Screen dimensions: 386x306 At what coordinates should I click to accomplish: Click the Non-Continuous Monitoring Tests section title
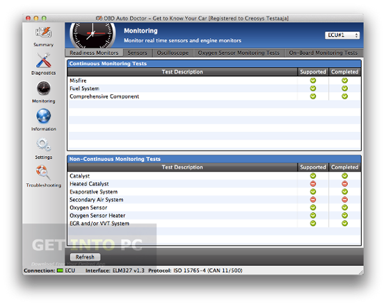click(115, 159)
